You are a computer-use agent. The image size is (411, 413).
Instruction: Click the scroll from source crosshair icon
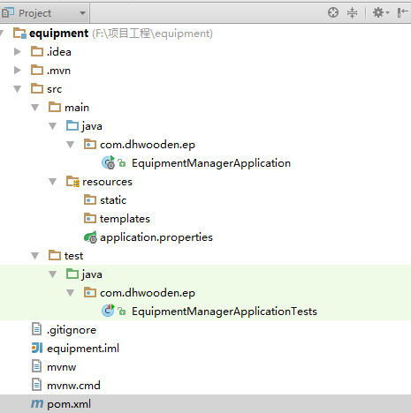pos(333,12)
